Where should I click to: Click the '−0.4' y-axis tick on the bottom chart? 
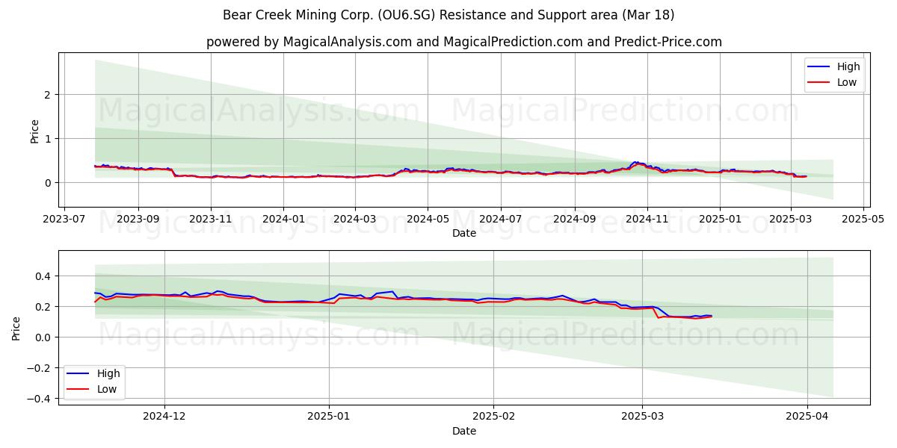pyautogui.click(x=37, y=399)
